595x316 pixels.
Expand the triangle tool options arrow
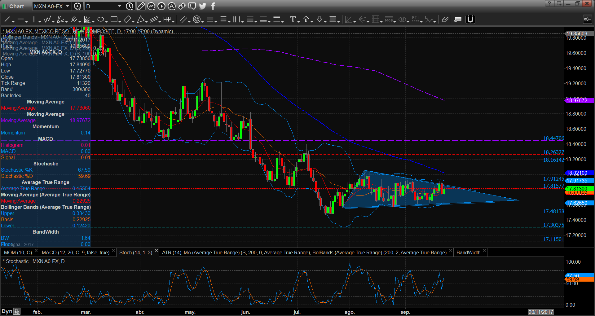pyautogui.click(x=146, y=21)
